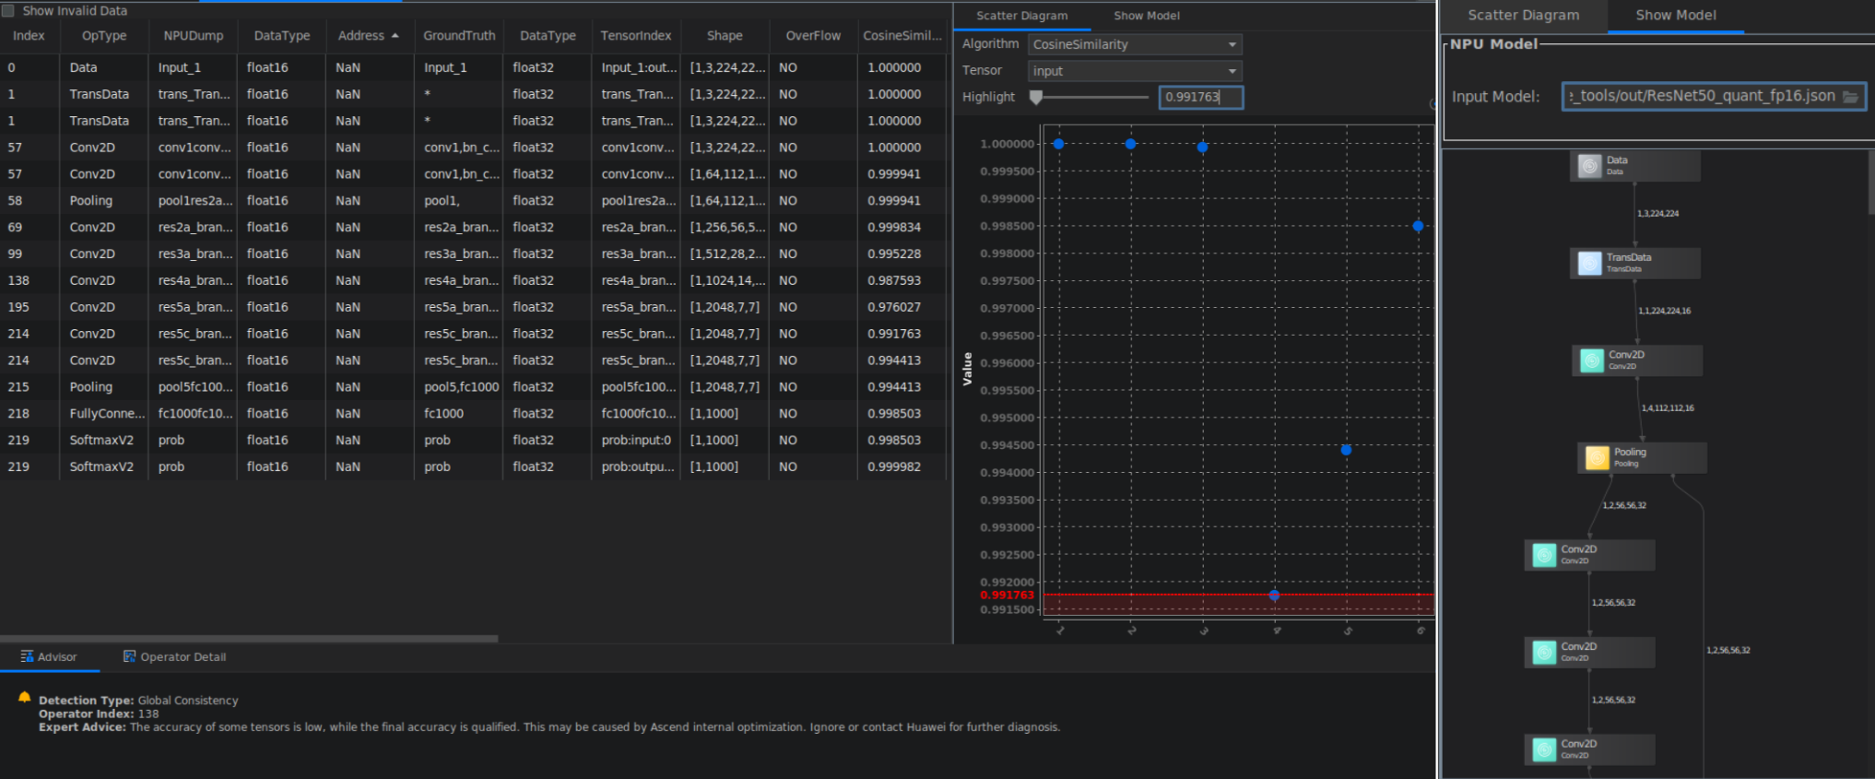Viewport: 1875px width, 779px height.
Task: Click the table's horizontal scrollbar
Action: click(249, 638)
